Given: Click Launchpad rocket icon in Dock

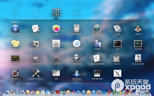Looking at the screenshot, I should [12, 92].
